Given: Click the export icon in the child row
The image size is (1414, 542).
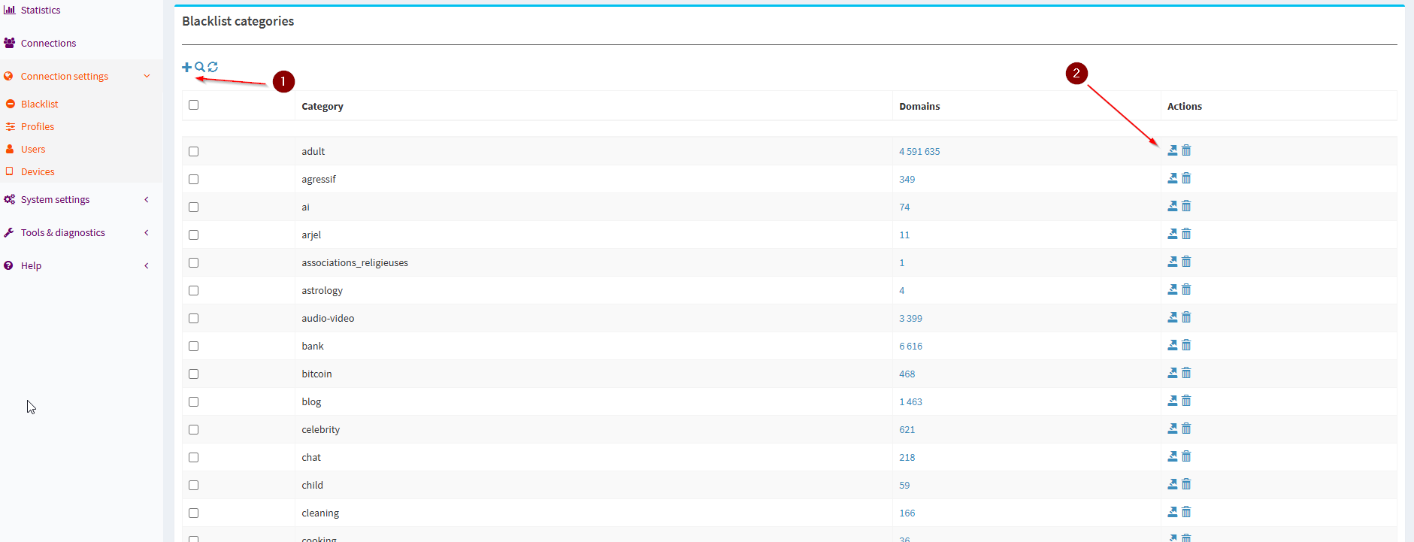Looking at the screenshot, I should 1173,484.
